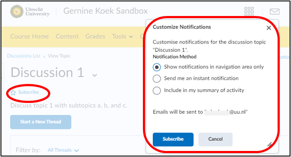Open the course selector grid icon

pyautogui.click(x=249, y=12)
